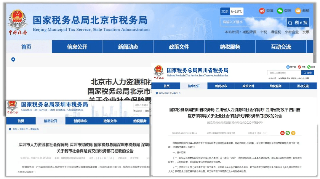Open 纳税服务 tab on Shenzhen site

pyautogui.click(x=140, y=121)
